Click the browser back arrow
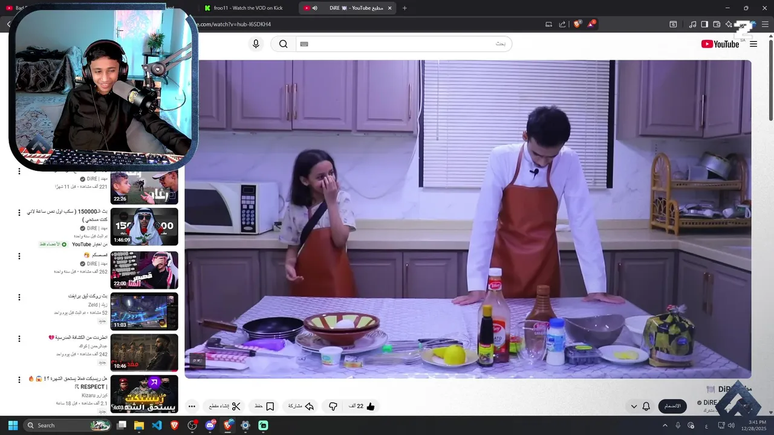 click(9, 24)
